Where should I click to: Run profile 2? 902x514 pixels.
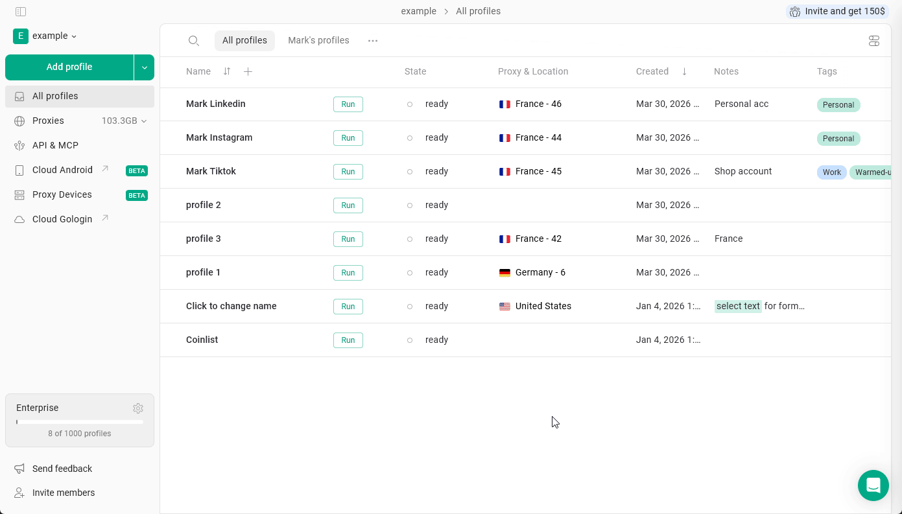[348, 205]
